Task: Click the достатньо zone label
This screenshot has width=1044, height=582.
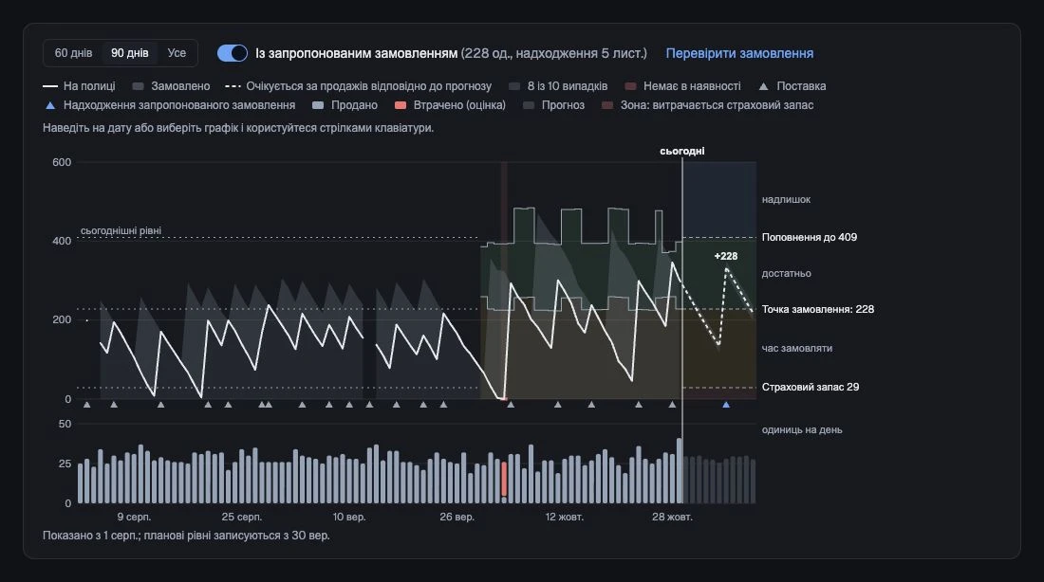Action: 787,273
